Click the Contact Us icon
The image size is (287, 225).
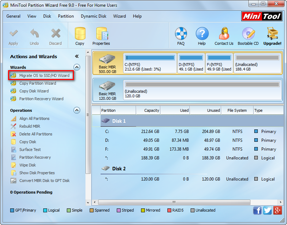224,34
